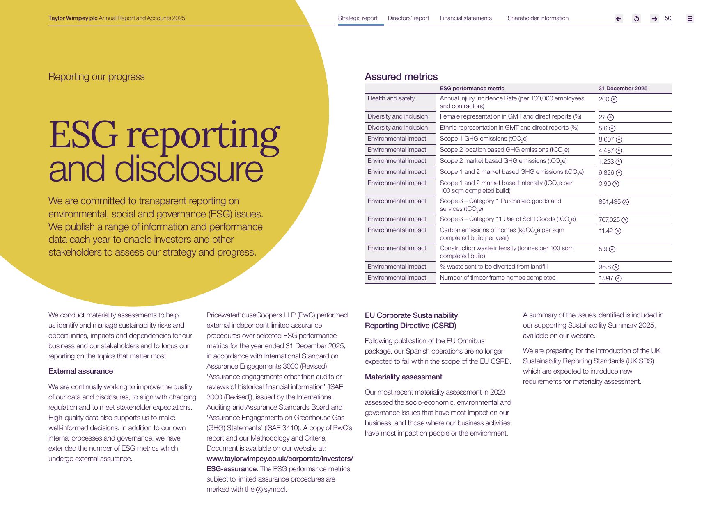Select 'Scope 2 location based GHG emissions'
The height and width of the screenshot is (509, 720).
tap(504, 150)
